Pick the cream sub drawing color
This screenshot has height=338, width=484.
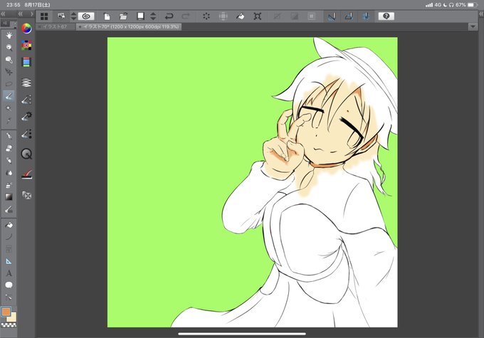click(x=14, y=318)
